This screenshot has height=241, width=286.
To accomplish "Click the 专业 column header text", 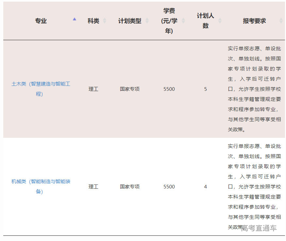I will 41,21.
